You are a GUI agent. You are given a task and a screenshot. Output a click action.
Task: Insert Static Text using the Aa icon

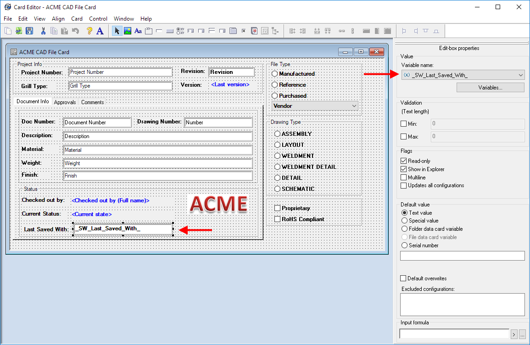click(138, 31)
